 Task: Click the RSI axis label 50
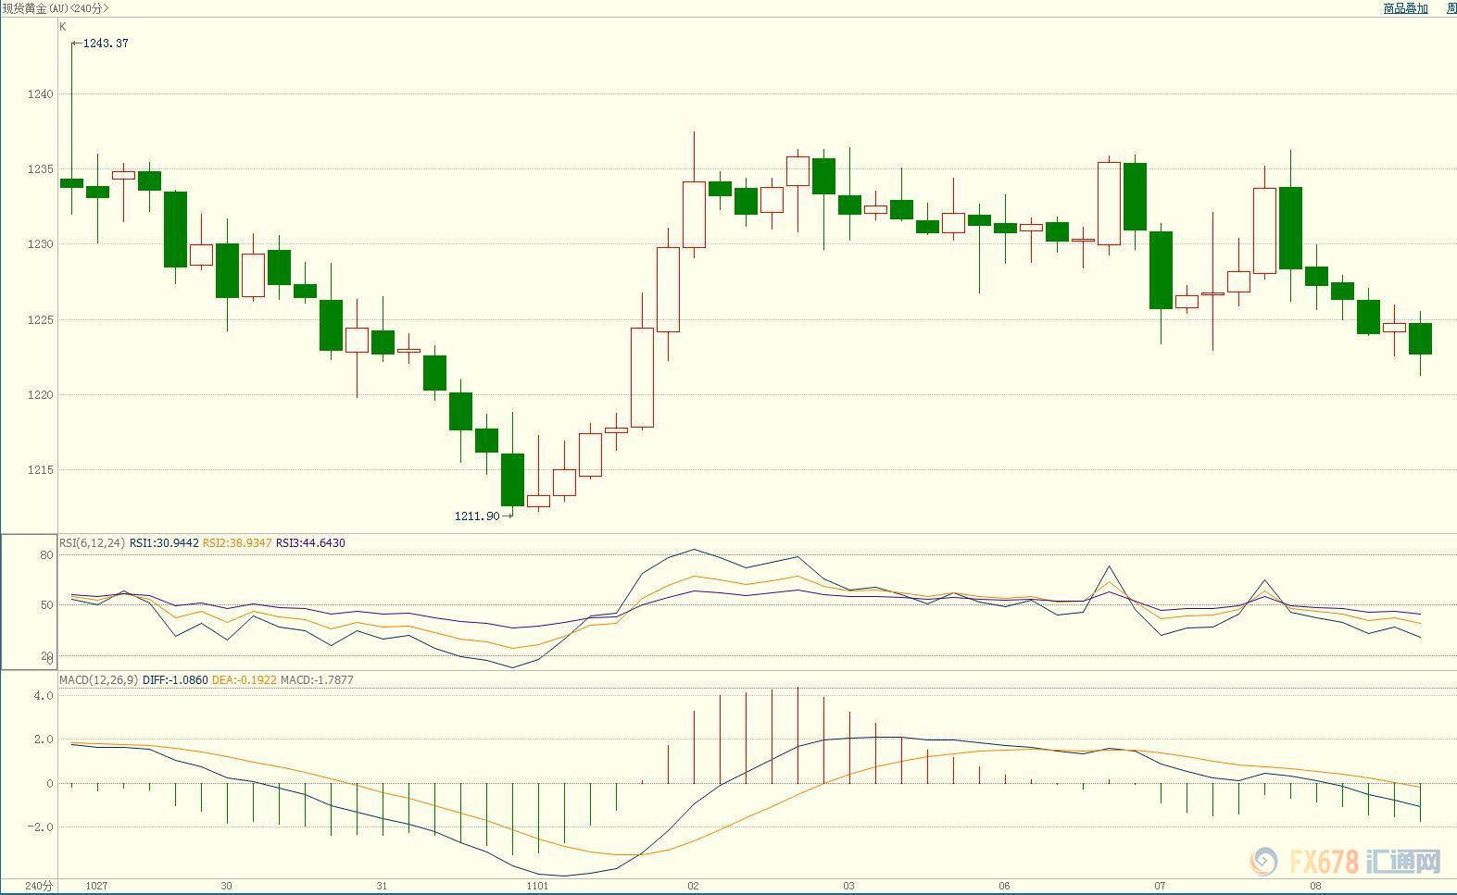coord(46,605)
